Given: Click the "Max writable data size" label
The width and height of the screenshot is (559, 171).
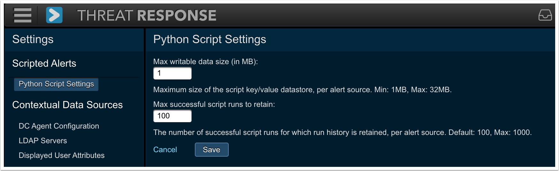Looking at the screenshot, I should [205, 62].
